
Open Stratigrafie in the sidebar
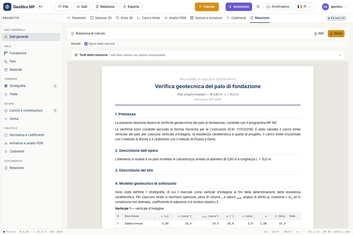(31, 86)
